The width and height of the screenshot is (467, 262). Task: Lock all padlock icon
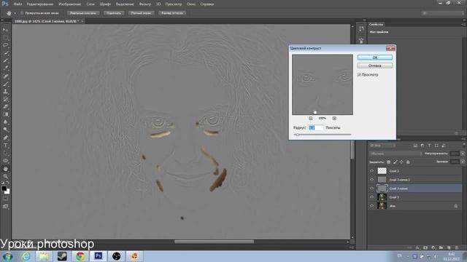tap(408, 162)
